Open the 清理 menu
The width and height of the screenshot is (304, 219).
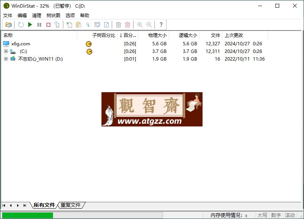(x=37, y=16)
